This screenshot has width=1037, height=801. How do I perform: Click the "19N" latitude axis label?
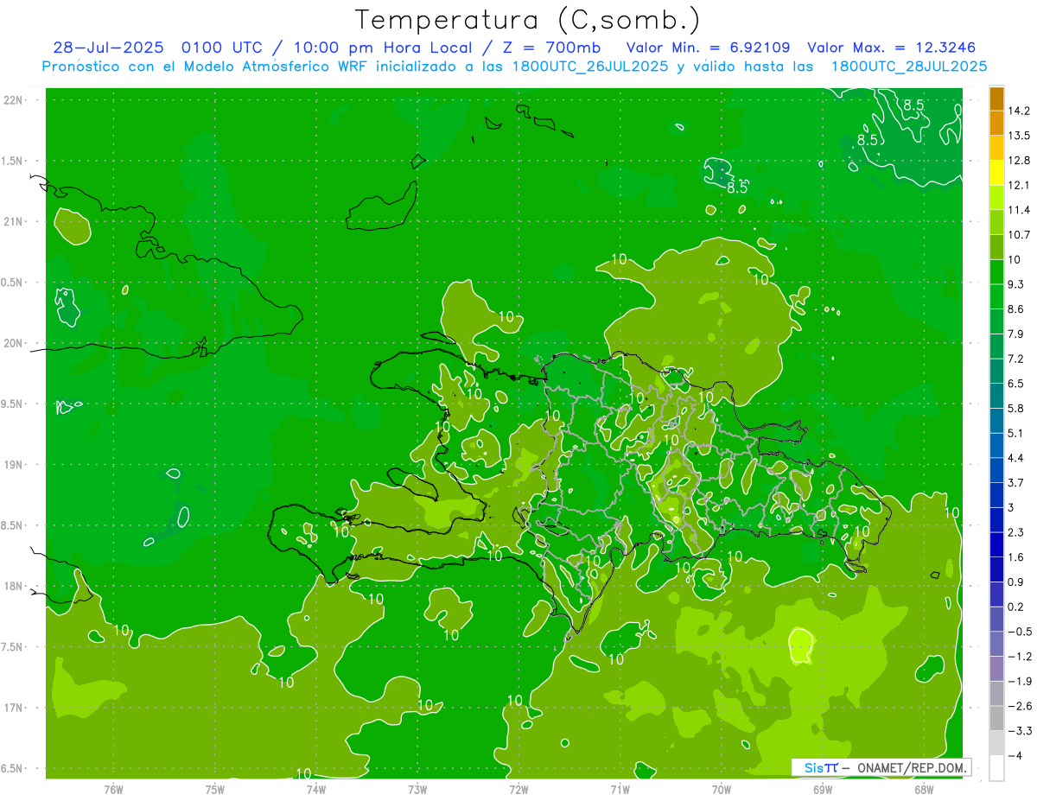pyautogui.click(x=15, y=465)
